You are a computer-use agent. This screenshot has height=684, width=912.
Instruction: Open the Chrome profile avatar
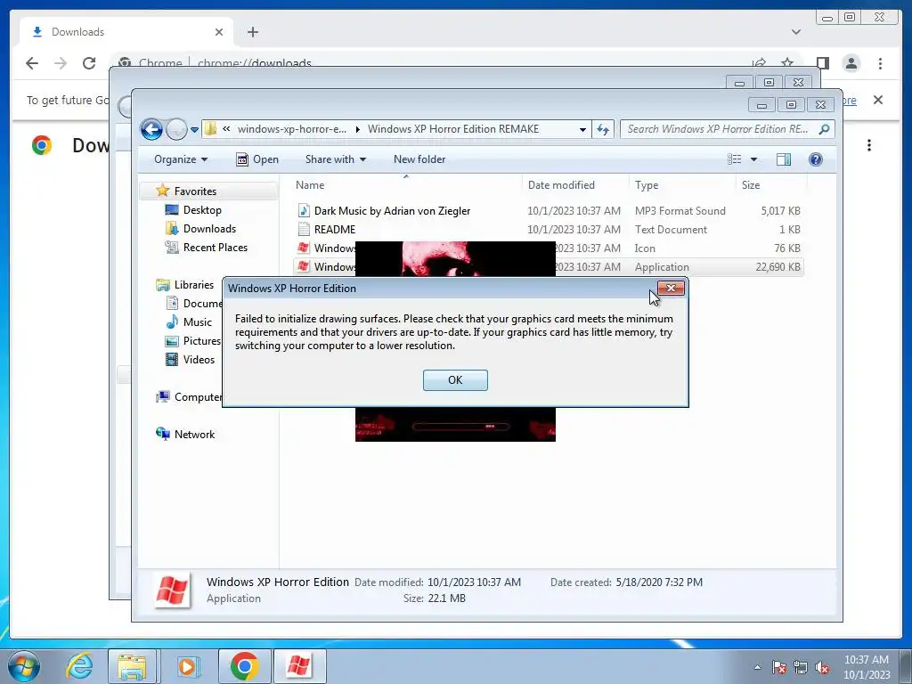click(x=851, y=63)
